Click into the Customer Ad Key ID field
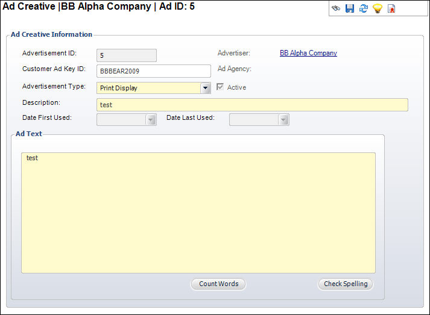This screenshot has height=315, width=430. (153, 71)
